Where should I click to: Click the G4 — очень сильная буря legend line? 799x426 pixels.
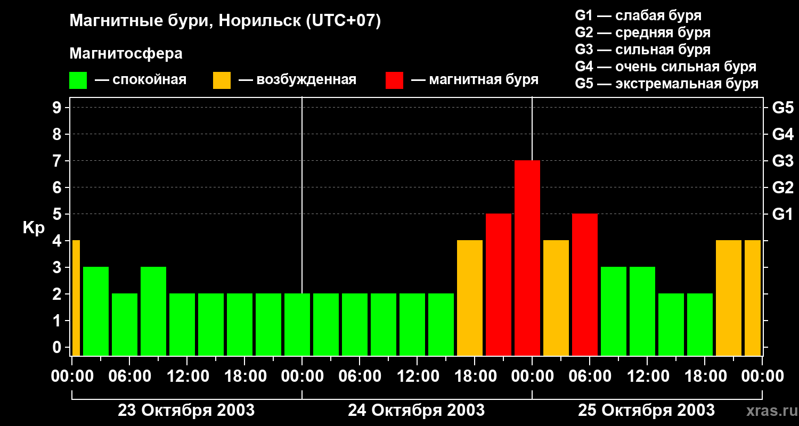click(665, 67)
